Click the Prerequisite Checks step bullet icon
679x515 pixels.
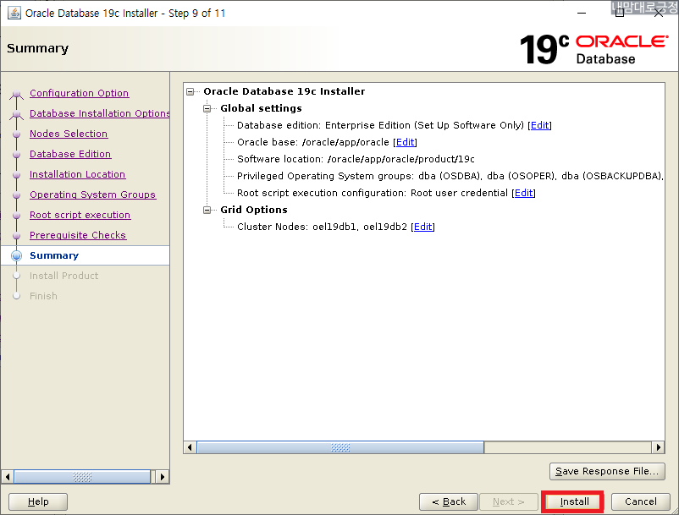(16, 236)
